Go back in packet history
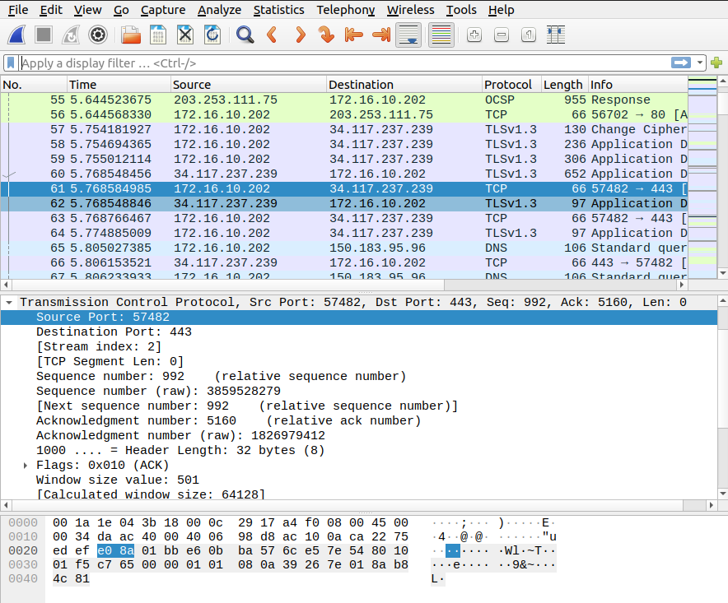 click(272, 35)
